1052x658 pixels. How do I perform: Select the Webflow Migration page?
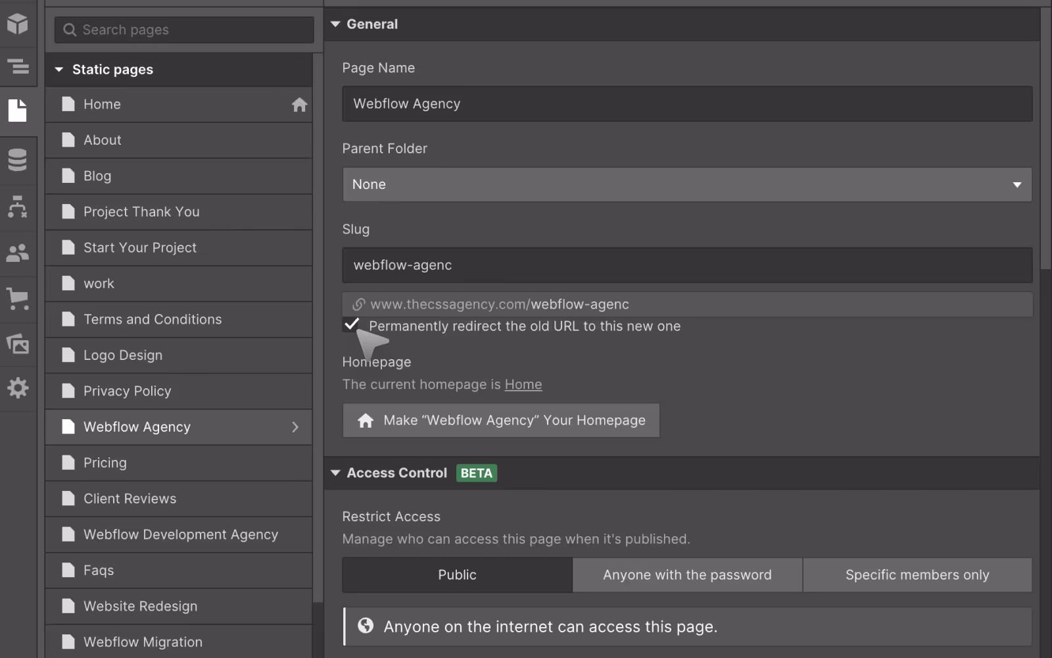coord(179,642)
